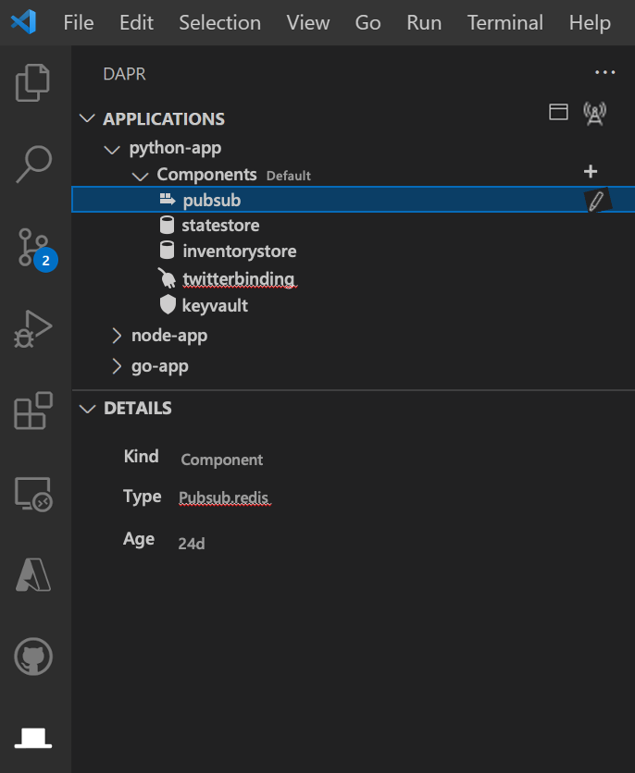635x773 pixels.
Task: Open the Azure view in activity bar
Action: [x=33, y=575]
